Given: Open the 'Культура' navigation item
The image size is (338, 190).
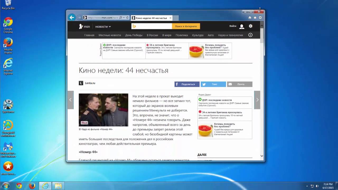Looking at the screenshot, I should (198, 35).
